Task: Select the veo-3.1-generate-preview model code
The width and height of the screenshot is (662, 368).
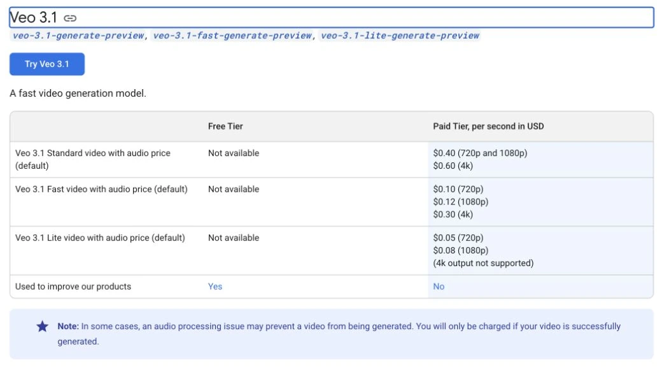Action: (x=78, y=36)
